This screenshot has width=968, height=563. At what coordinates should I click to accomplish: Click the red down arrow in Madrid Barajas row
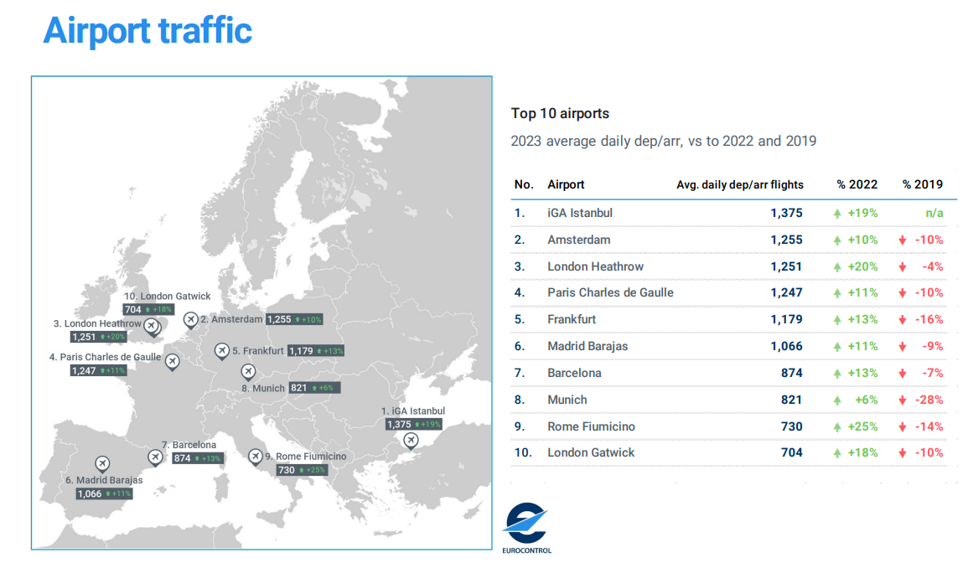903,347
